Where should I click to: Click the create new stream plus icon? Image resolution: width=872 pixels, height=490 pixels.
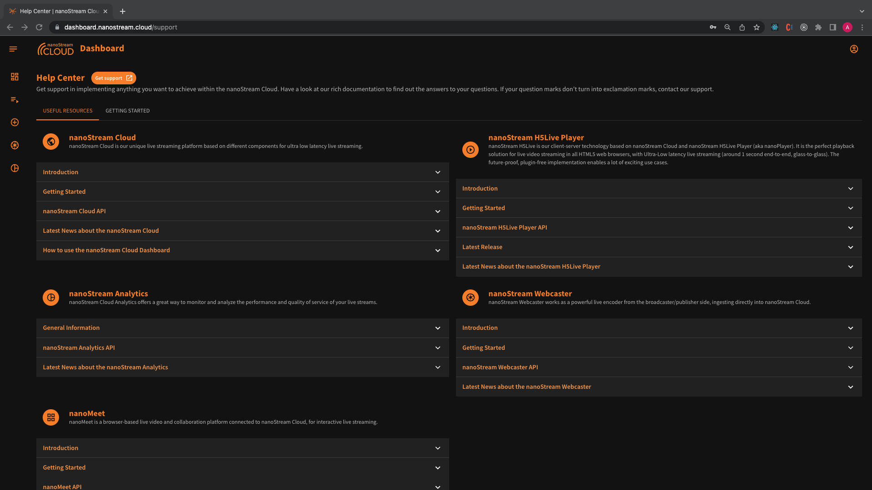coord(15,122)
